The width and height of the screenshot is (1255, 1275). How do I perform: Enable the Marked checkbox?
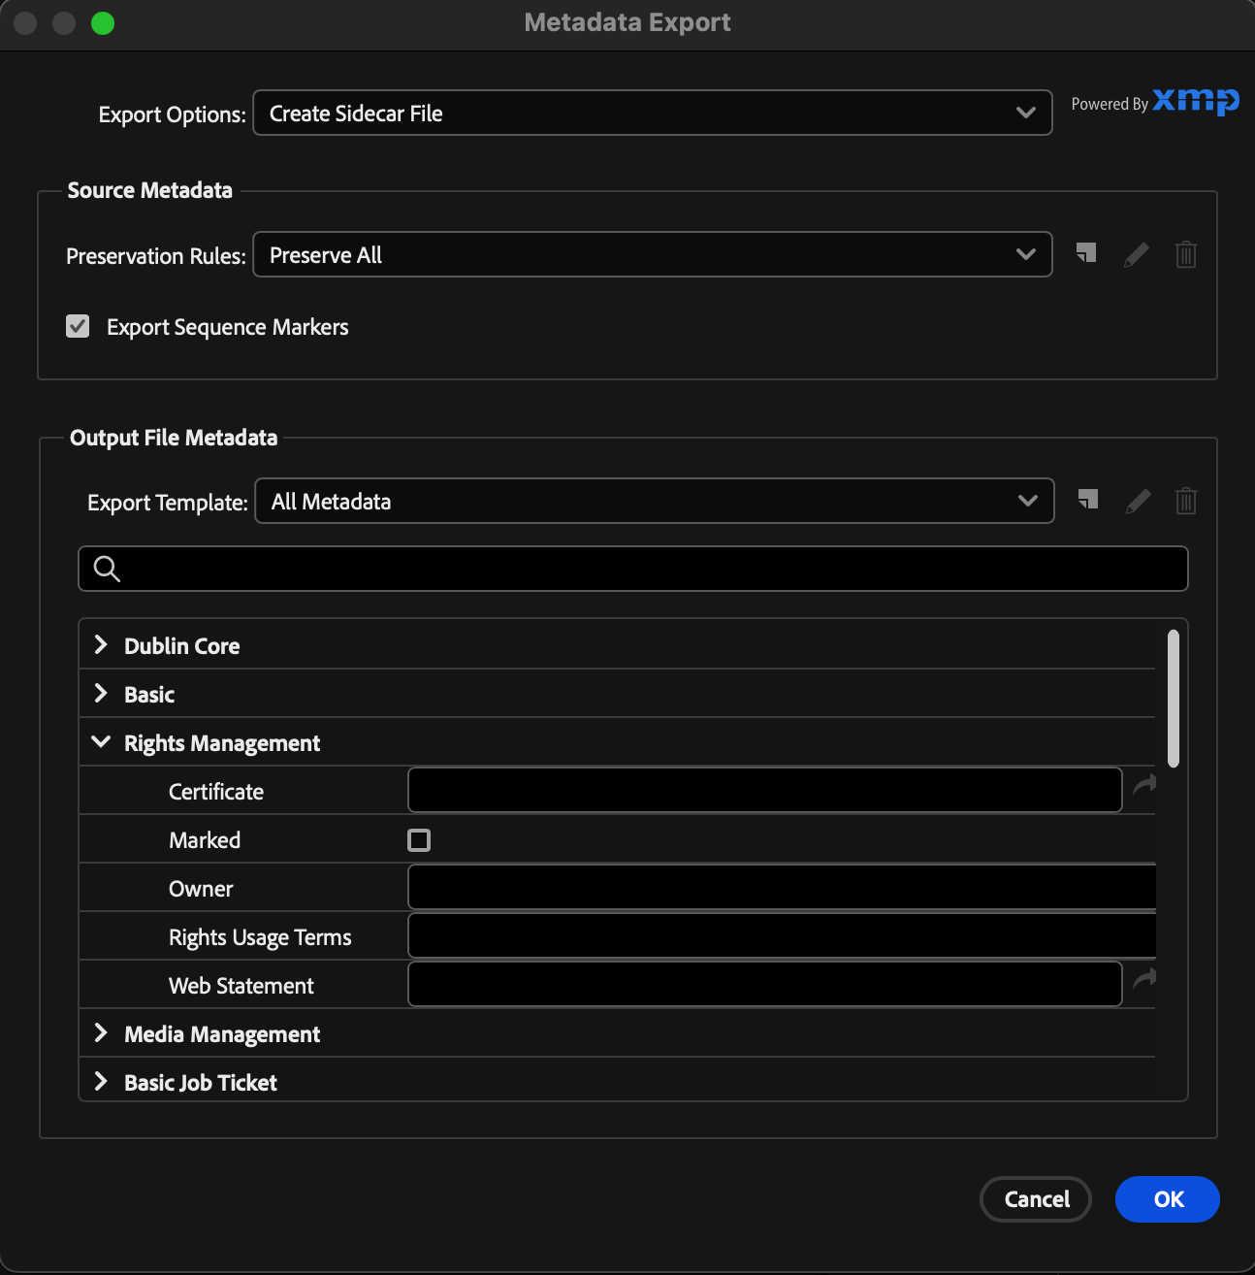419,840
